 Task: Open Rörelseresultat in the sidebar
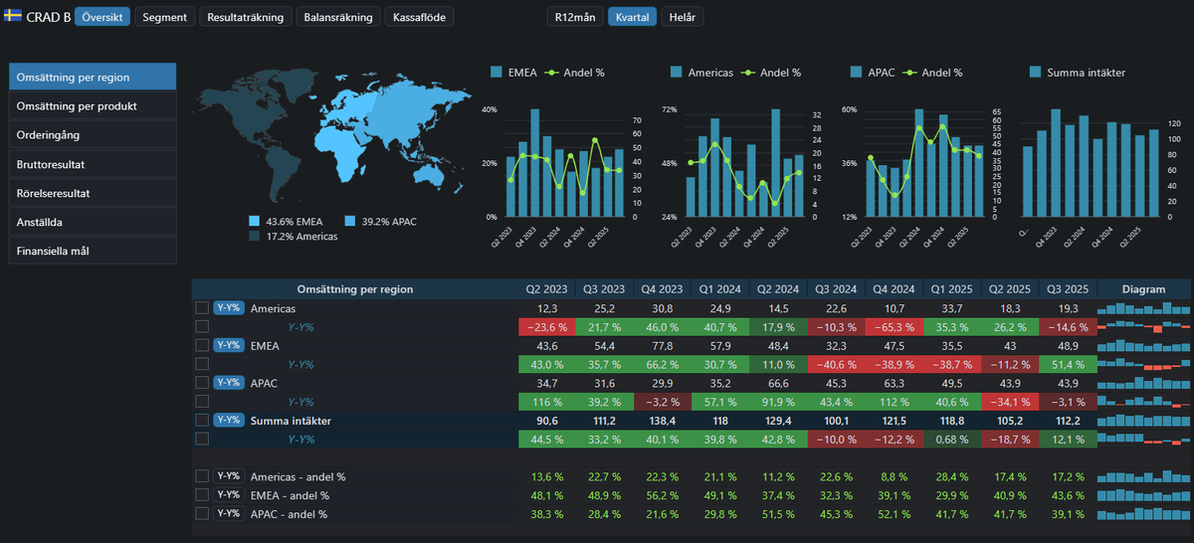(x=93, y=192)
